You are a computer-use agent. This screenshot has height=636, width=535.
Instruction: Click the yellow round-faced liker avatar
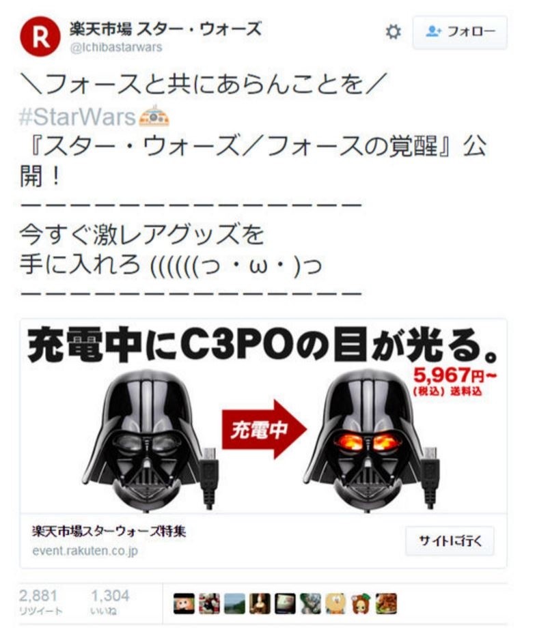(x=335, y=603)
